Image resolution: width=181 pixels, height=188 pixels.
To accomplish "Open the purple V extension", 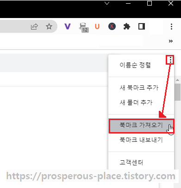I will pyautogui.click(x=68, y=26).
